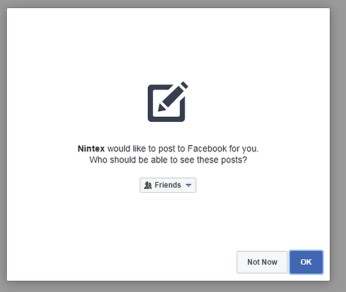The image size is (346, 292).
Task: Click the gray backdrop below the dialog
Action: pyautogui.click(x=167, y=287)
